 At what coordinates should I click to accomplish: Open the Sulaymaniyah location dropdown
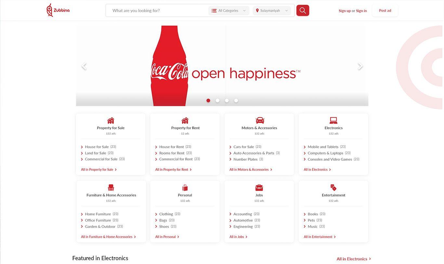click(272, 11)
